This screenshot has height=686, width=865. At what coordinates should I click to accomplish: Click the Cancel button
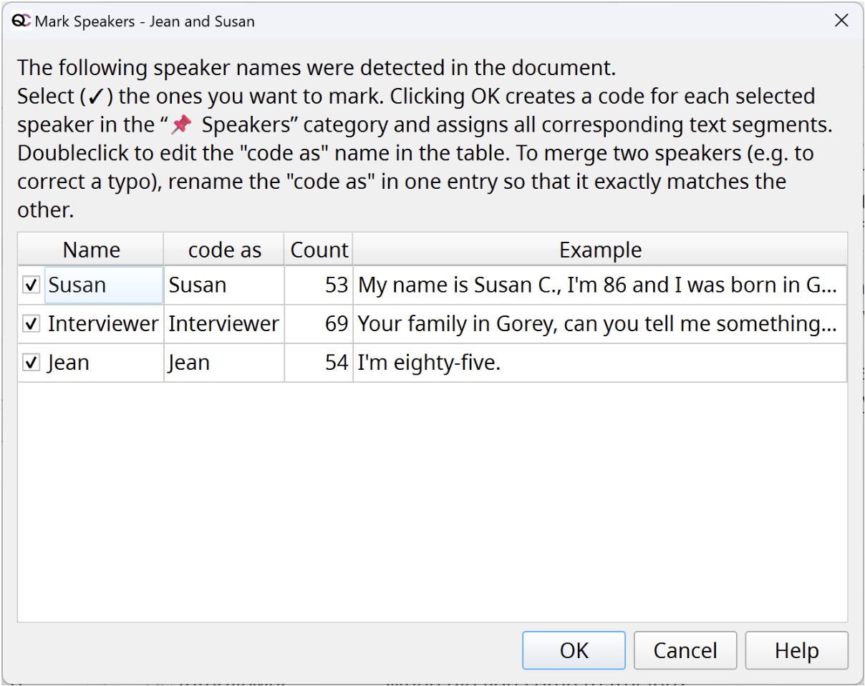685,650
